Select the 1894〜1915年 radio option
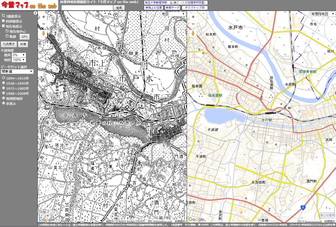 (x=4, y=78)
